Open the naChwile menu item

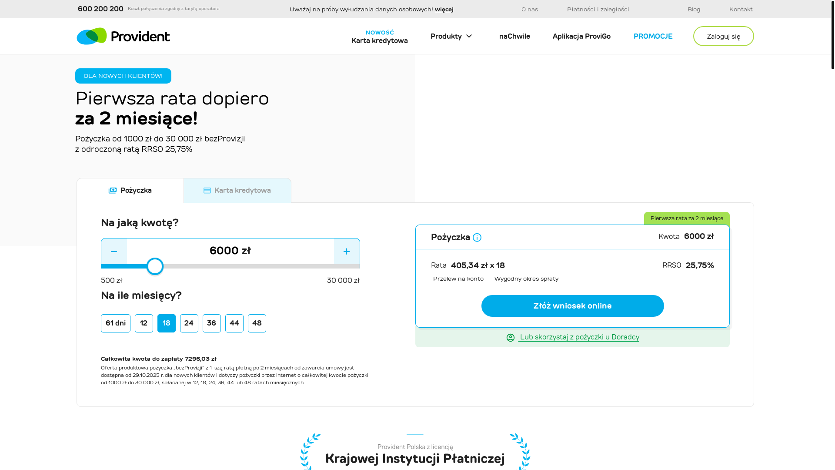pyautogui.click(x=514, y=37)
